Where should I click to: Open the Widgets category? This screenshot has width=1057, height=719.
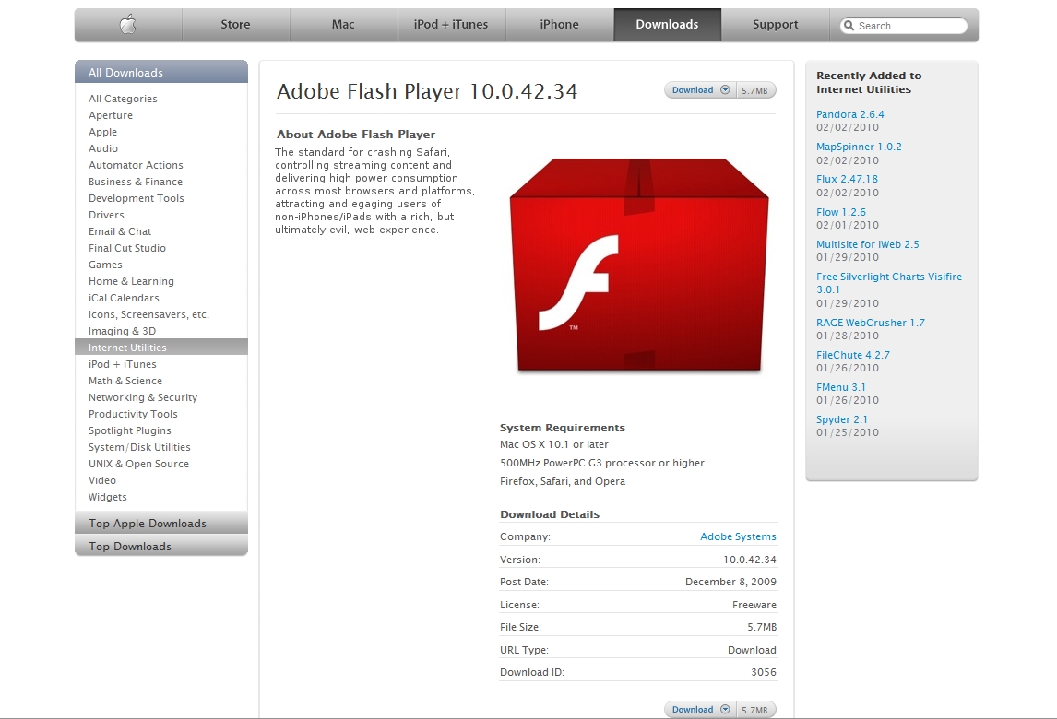pos(107,497)
